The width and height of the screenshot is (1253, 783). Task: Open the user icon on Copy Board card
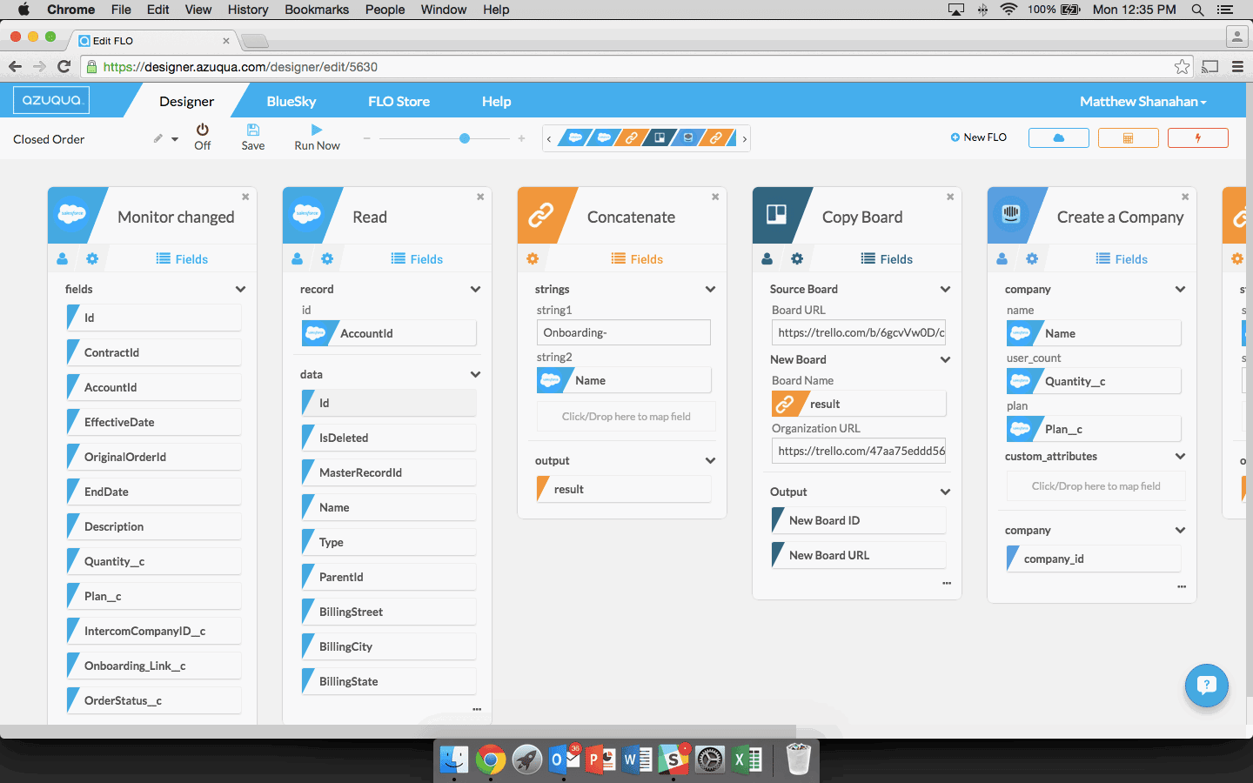767,258
